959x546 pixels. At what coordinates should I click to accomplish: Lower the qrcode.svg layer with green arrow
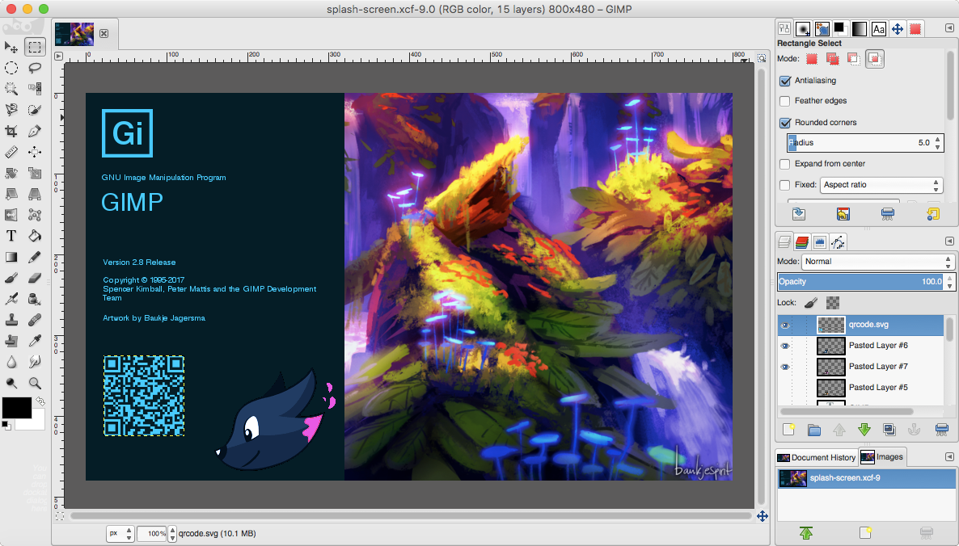pyautogui.click(x=864, y=430)
